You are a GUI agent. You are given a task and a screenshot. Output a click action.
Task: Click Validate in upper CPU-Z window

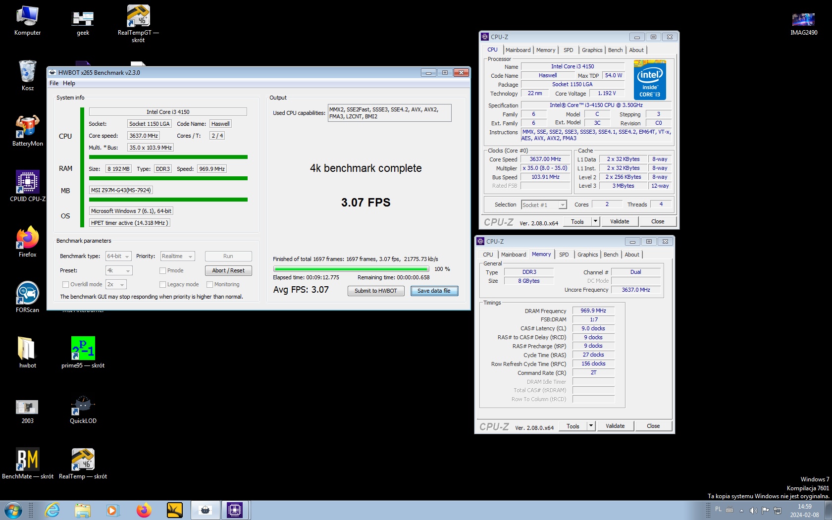[x=620, y=221]
